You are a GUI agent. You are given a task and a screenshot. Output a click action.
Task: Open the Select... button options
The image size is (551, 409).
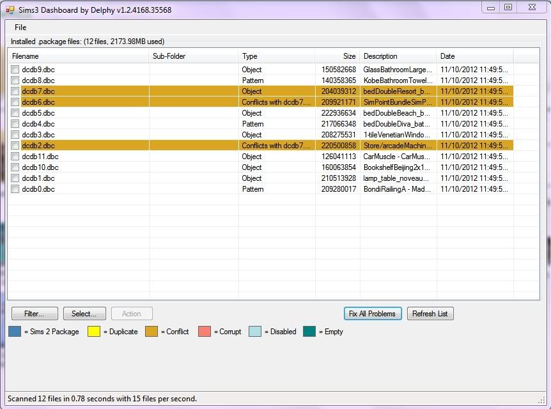(x=84, y=314)
